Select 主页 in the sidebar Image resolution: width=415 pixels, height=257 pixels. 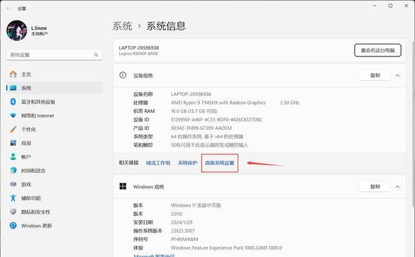tap(54, 75)
